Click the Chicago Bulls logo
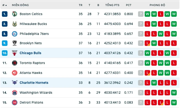180x108 pixels. (x=15, y=53)
